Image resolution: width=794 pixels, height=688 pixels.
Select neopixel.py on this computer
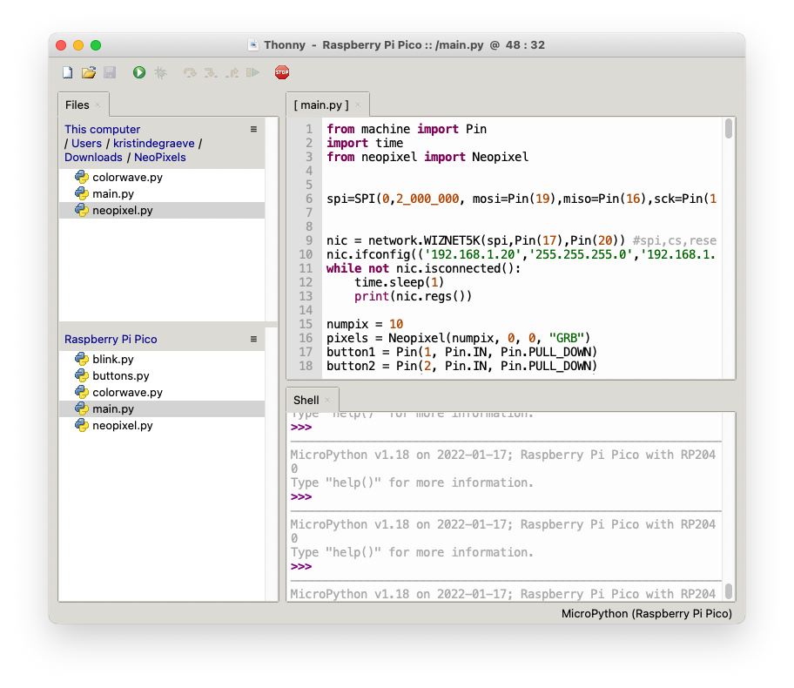coord(162,210)
